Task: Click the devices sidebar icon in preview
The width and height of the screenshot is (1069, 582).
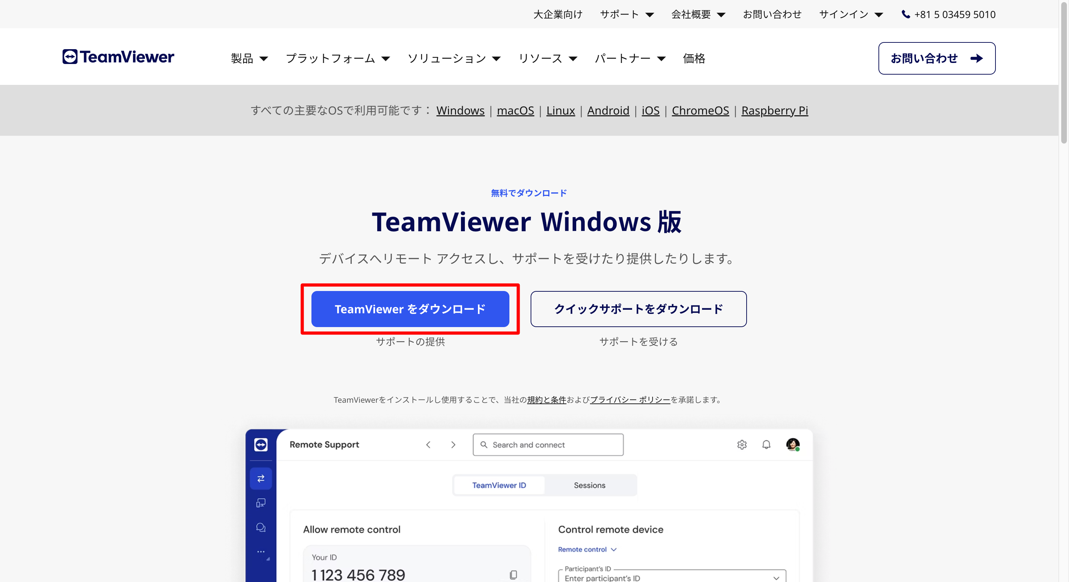Action: [261, 503]
